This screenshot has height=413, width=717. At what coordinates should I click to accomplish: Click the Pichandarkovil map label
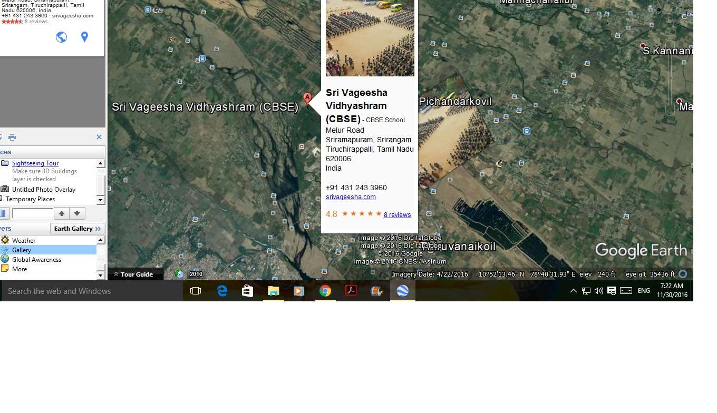click(x=456, y=101)
